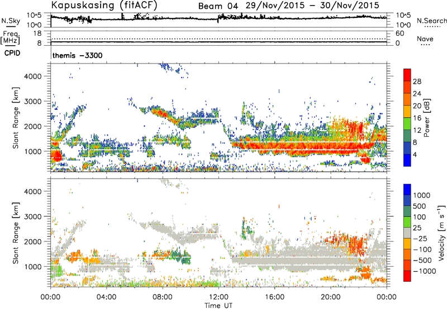This screenshot has height=309, width=447.
Task: Click the 'themis -3300' annotation
Action: 77,55
